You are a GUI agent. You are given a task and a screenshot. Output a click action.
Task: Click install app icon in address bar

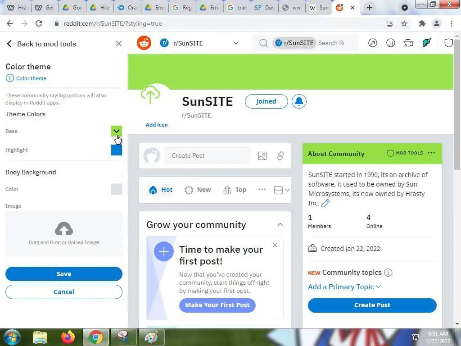point(390,23)
